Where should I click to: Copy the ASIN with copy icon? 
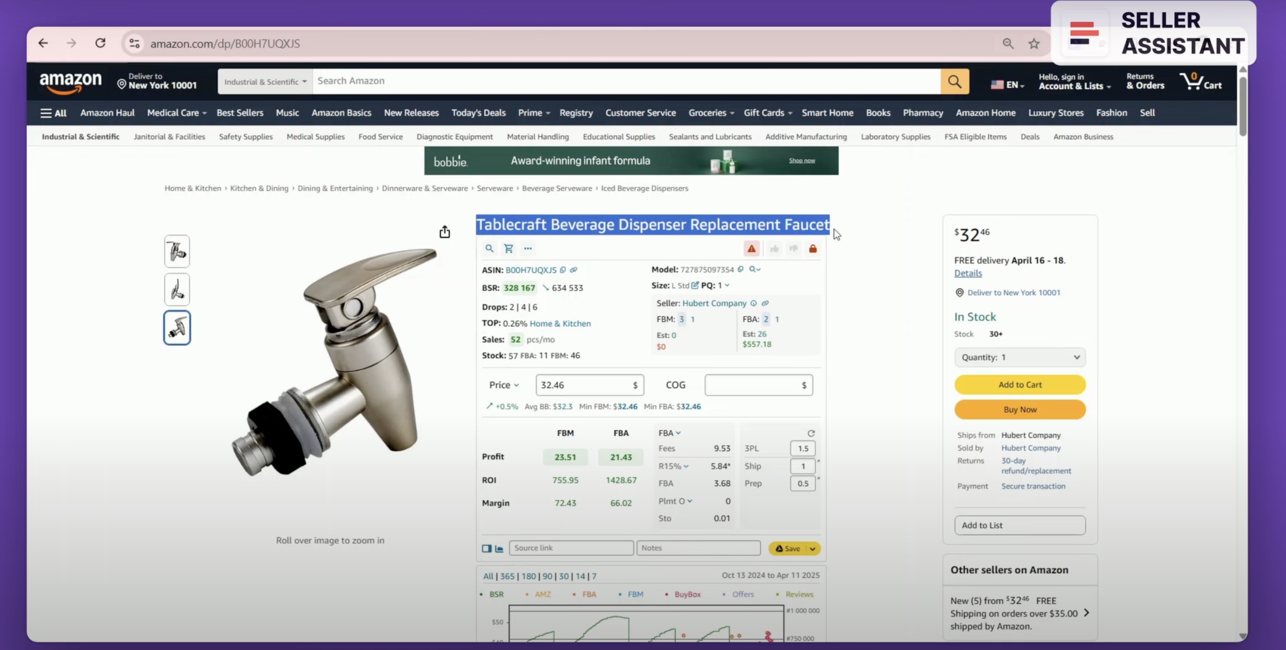click(563, 270)
